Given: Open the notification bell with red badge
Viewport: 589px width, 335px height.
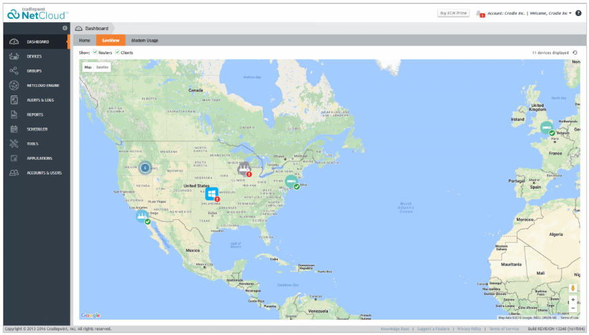Looking at the screenshot, I should coord(479,14).
